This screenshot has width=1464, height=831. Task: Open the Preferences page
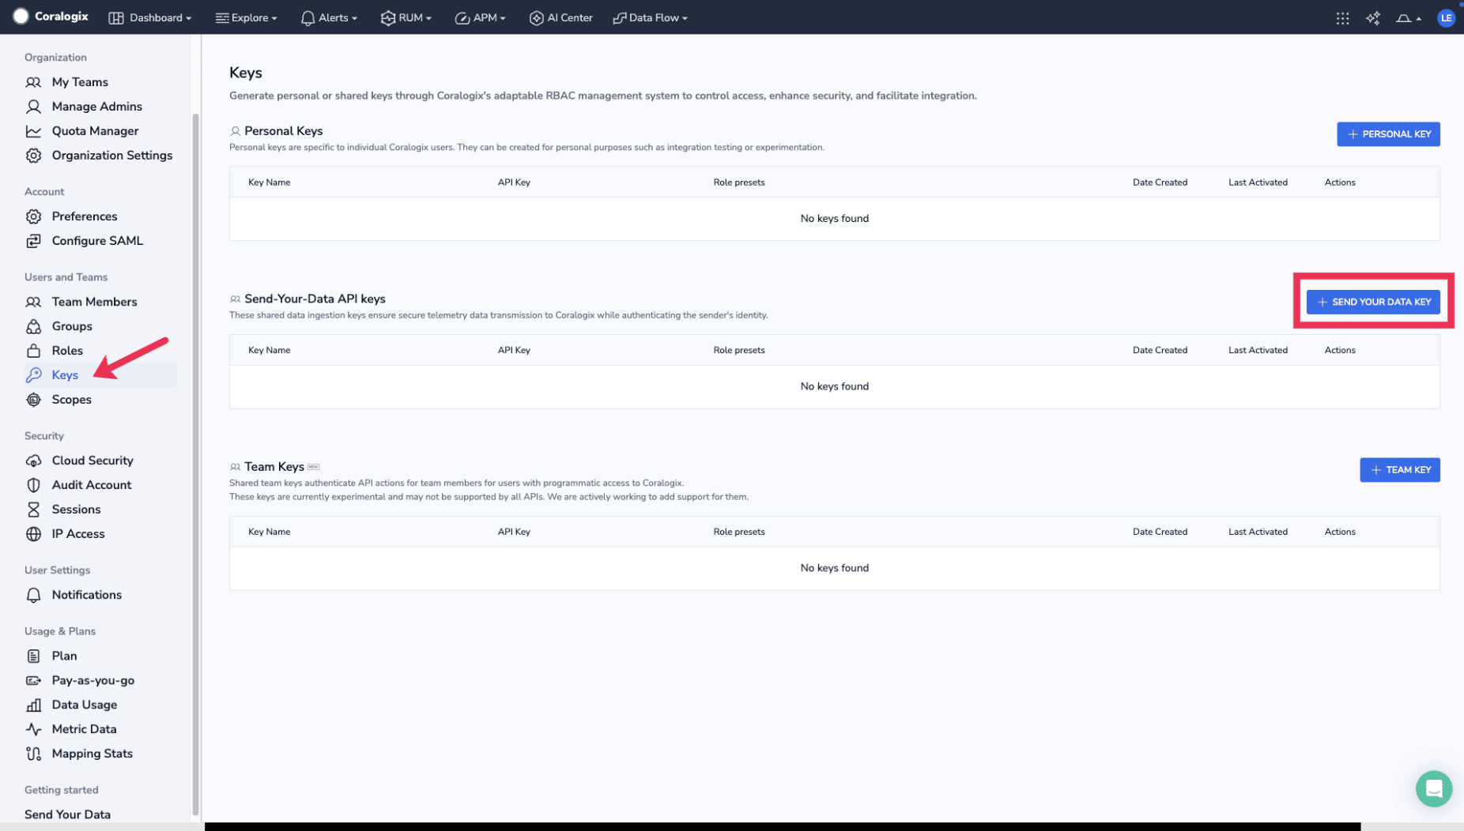click(x=85, y=216)
